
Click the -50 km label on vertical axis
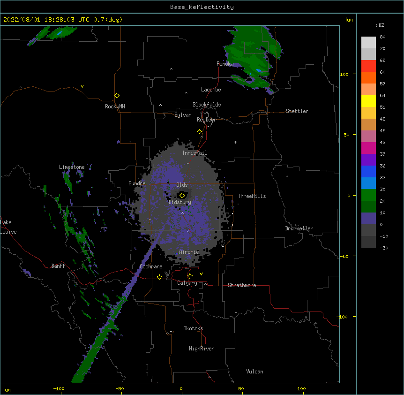coord(344,256)
